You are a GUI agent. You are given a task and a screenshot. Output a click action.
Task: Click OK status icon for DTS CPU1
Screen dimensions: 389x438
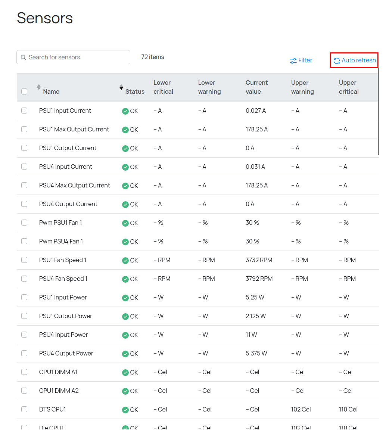coord(125,410)
